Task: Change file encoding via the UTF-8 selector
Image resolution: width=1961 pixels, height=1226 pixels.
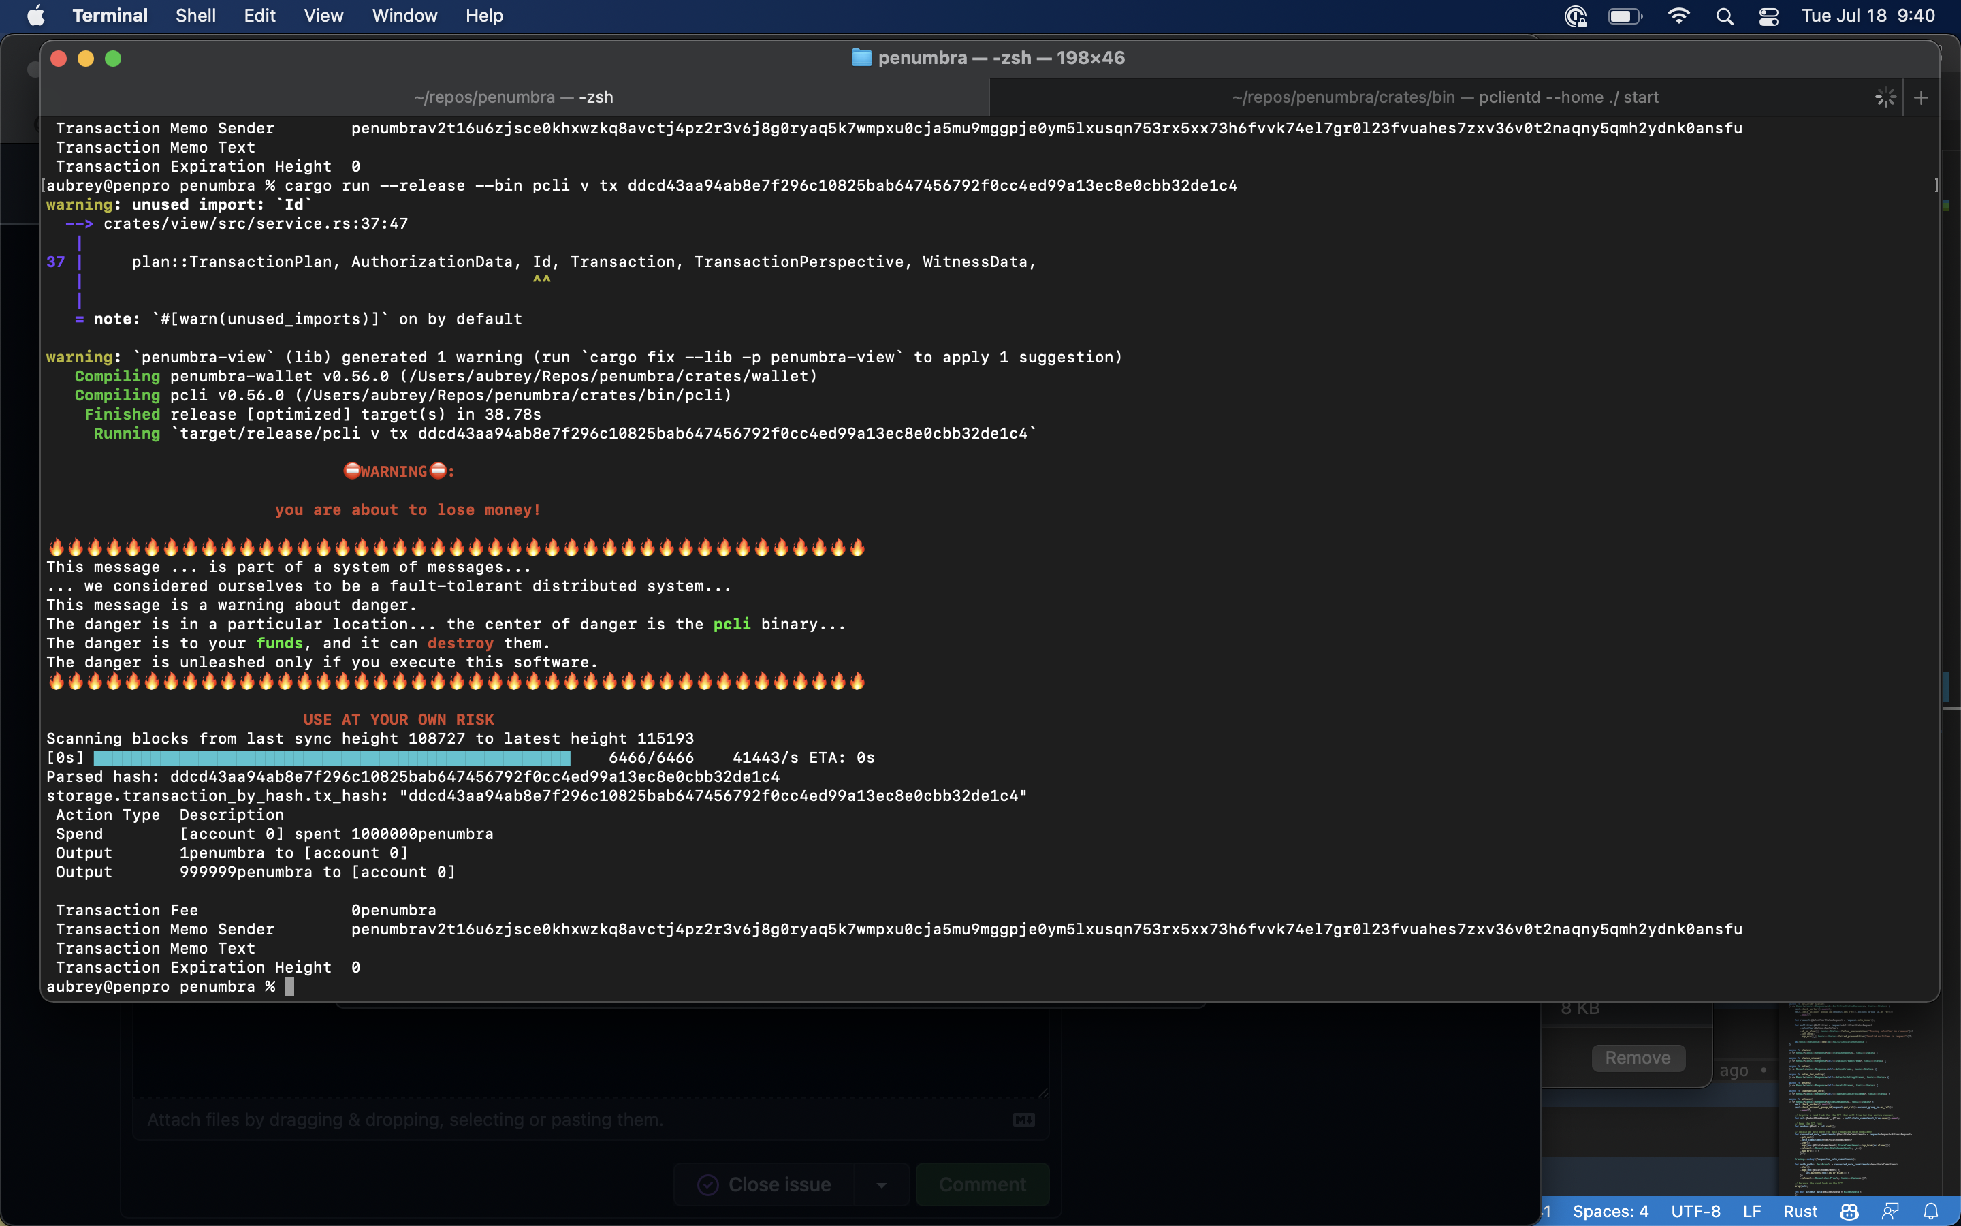Action: pyautogui.click(x=1696, y=1212)
